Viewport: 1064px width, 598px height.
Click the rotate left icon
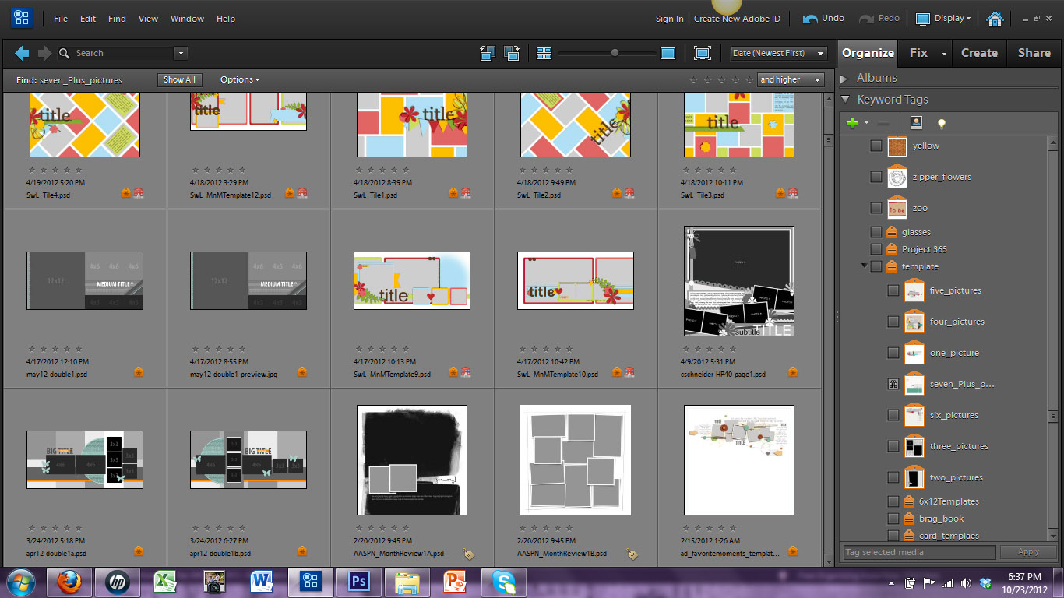[488, 53]
